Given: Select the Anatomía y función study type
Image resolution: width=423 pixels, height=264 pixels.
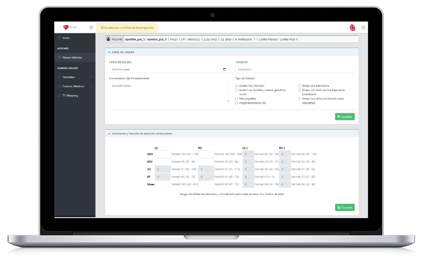Looking at the screenshot, I should click(236, 86).
